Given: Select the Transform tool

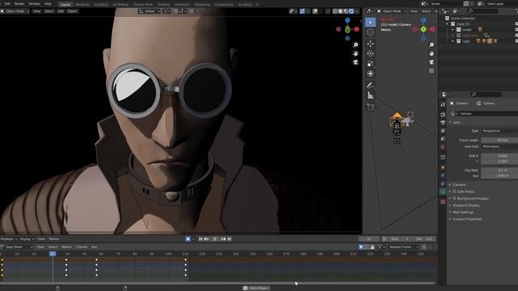Looking at the screenshot, I should point(371,74).
